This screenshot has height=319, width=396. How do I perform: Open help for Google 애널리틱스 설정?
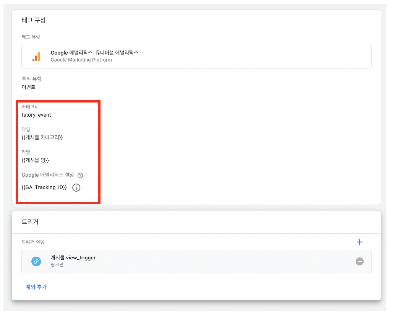[80, 176]
